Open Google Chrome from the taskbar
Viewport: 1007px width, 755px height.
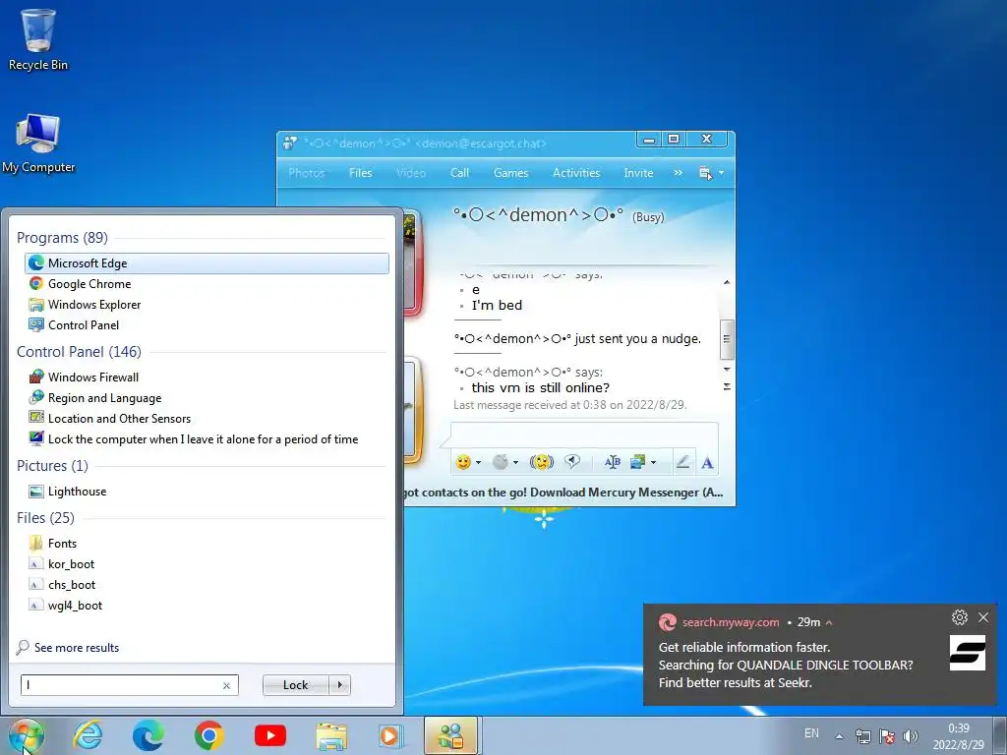coord(208,735)
